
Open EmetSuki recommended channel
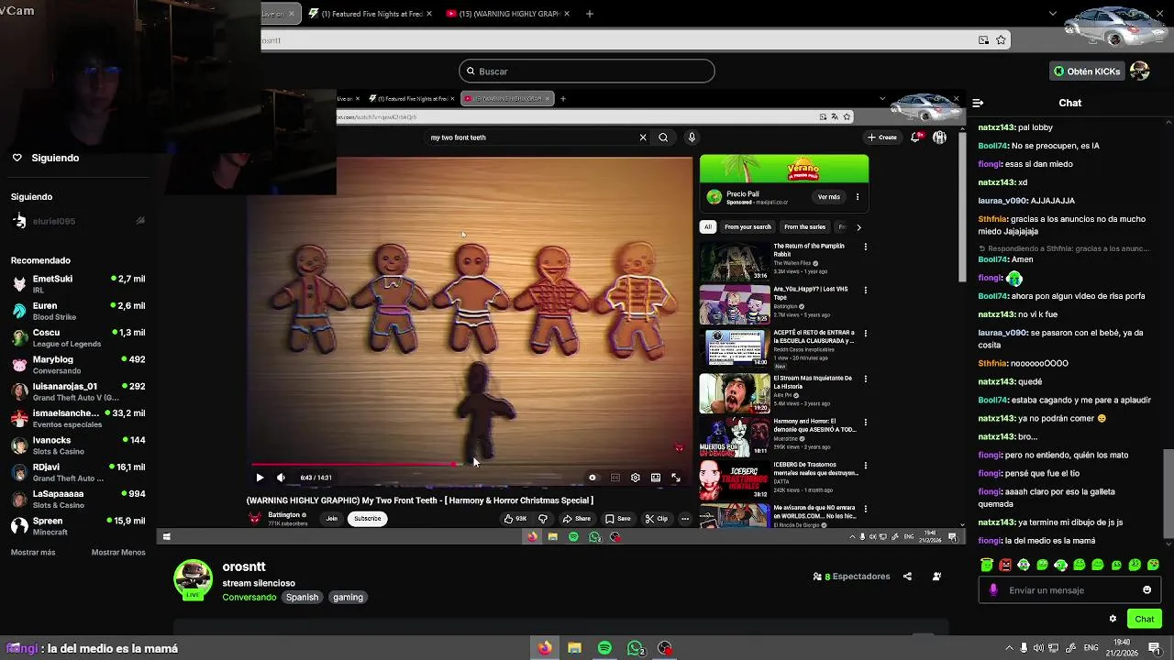point(78,283)
